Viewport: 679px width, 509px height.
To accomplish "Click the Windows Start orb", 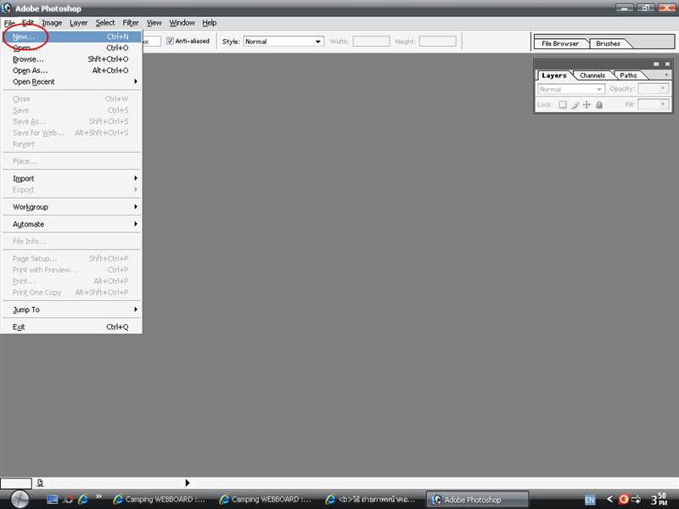I will pyautogui.click(x=19, y=499).
